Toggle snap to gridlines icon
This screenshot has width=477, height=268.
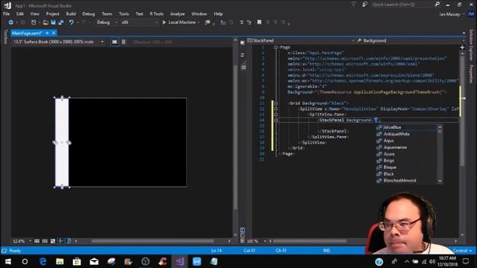[45, 241]
